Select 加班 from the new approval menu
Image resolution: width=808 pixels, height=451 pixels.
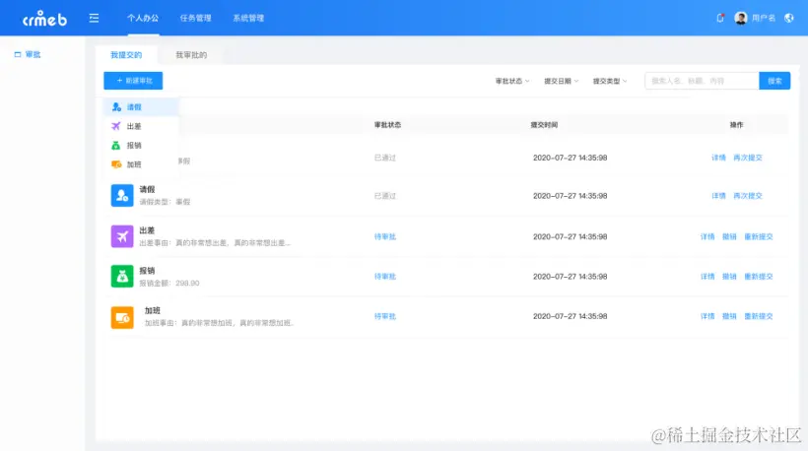[x=141, y=164]
